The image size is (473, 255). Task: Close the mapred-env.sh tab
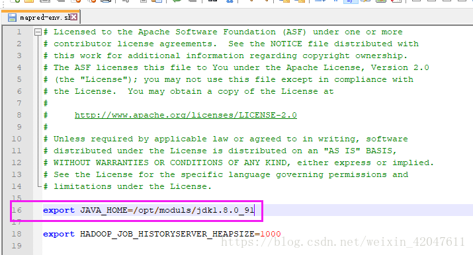click(73, 17)
